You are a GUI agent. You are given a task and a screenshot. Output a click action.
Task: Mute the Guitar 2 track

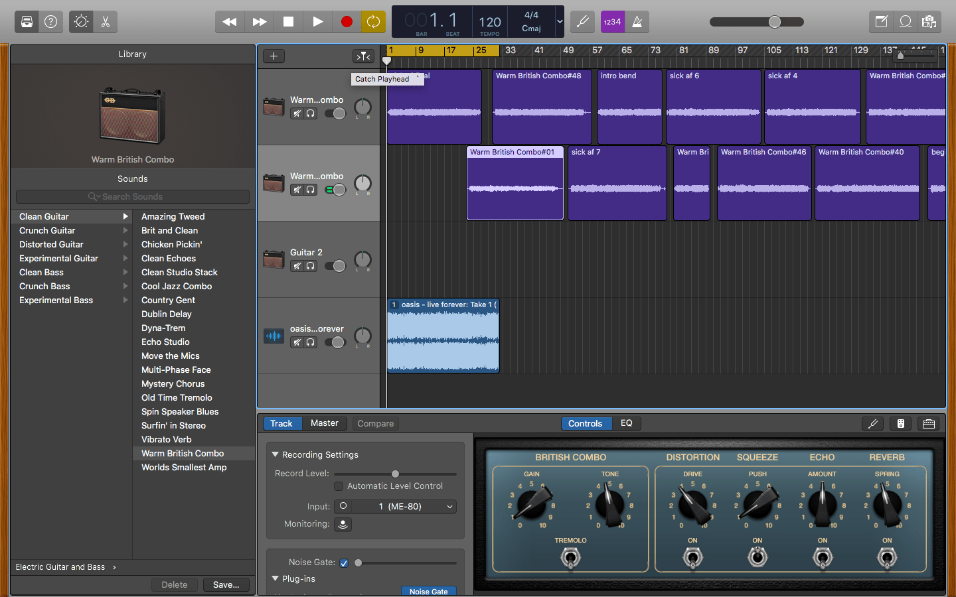[297, 266]
